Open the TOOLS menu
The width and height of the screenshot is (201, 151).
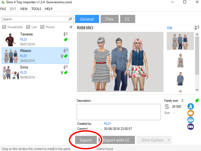[x=36, y=9]
